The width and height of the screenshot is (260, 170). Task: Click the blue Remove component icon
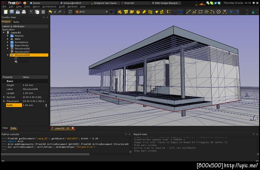[181, 12]
